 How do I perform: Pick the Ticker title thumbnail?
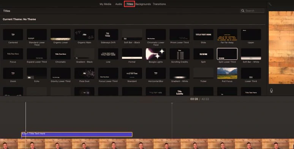click(x=204, y=73)
